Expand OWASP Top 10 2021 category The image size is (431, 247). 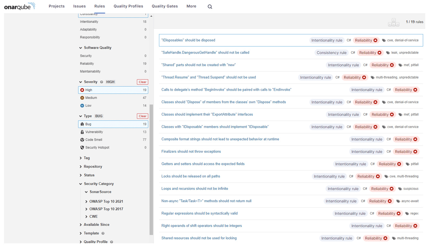tap(106, 202)
